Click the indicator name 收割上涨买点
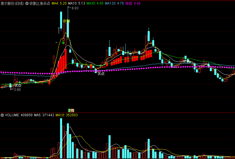This screenshot has height=159, width=235. click(40, 3)
